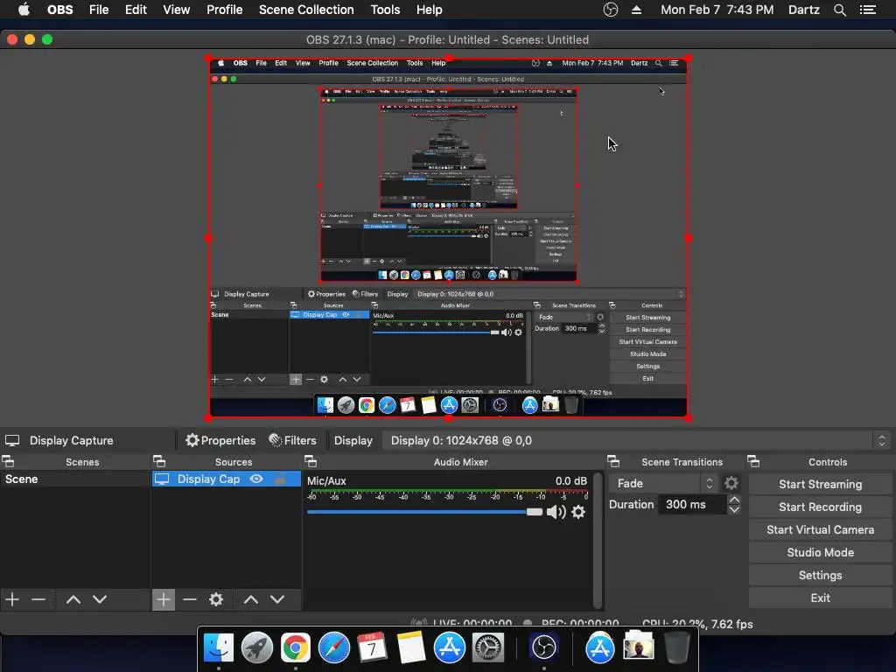Pop out the Scenes dock icon
Image resolution: width=896 pixels, height=672 pixels.
click(8, 461)
